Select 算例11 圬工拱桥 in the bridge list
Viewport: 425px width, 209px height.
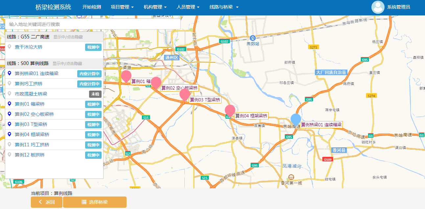click(x=32, y=145)
